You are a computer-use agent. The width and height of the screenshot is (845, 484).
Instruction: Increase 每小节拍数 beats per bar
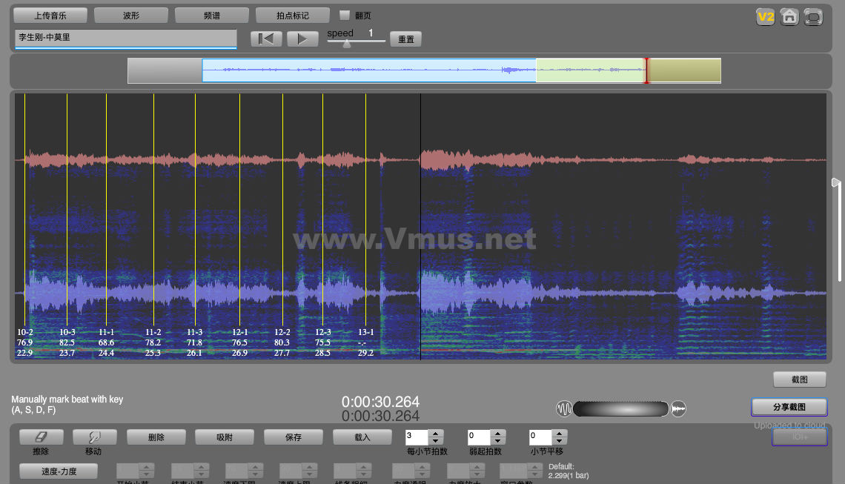(436, 433)
